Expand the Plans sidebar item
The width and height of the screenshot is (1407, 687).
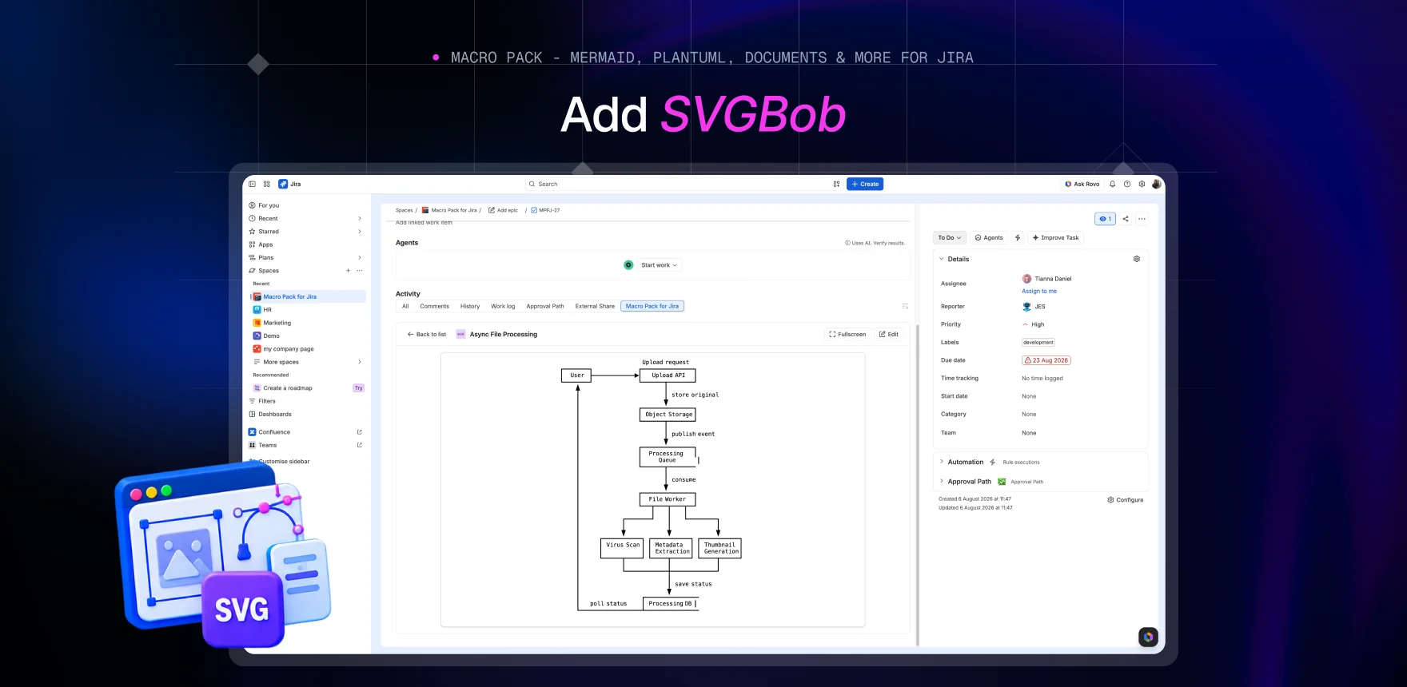360,258
